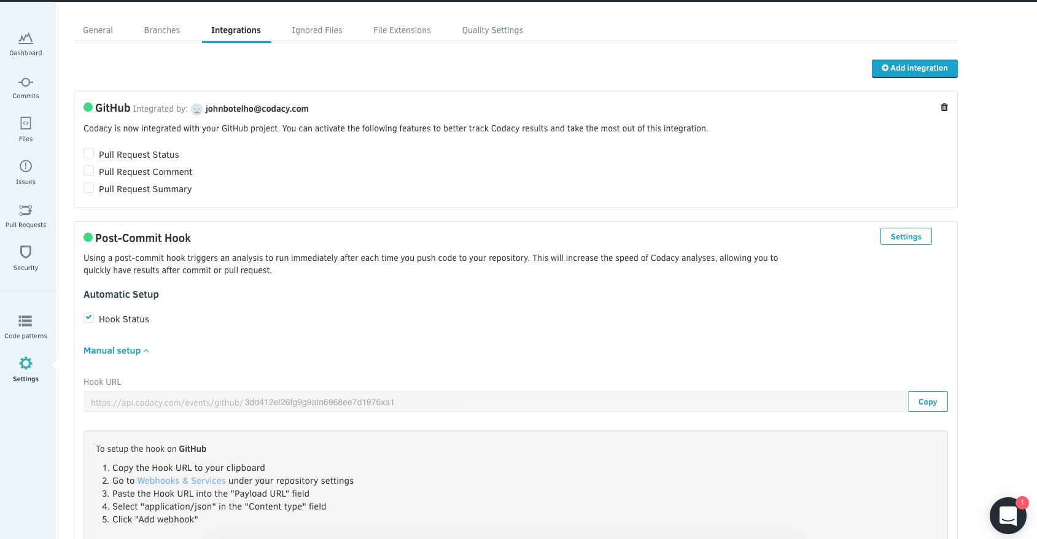Delete GitHub integration with trash icon
1037x539 pixels.
(944, 107)
